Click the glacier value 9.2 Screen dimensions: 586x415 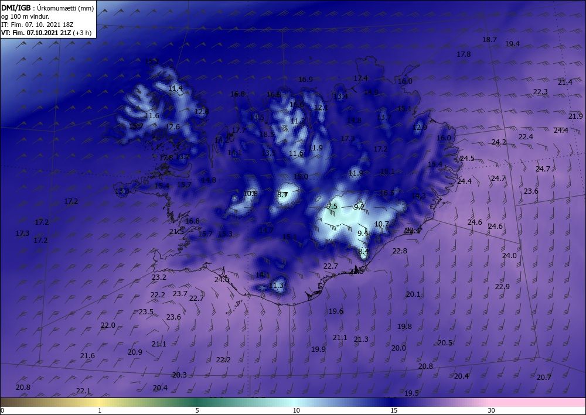click(x=359, y=207)
